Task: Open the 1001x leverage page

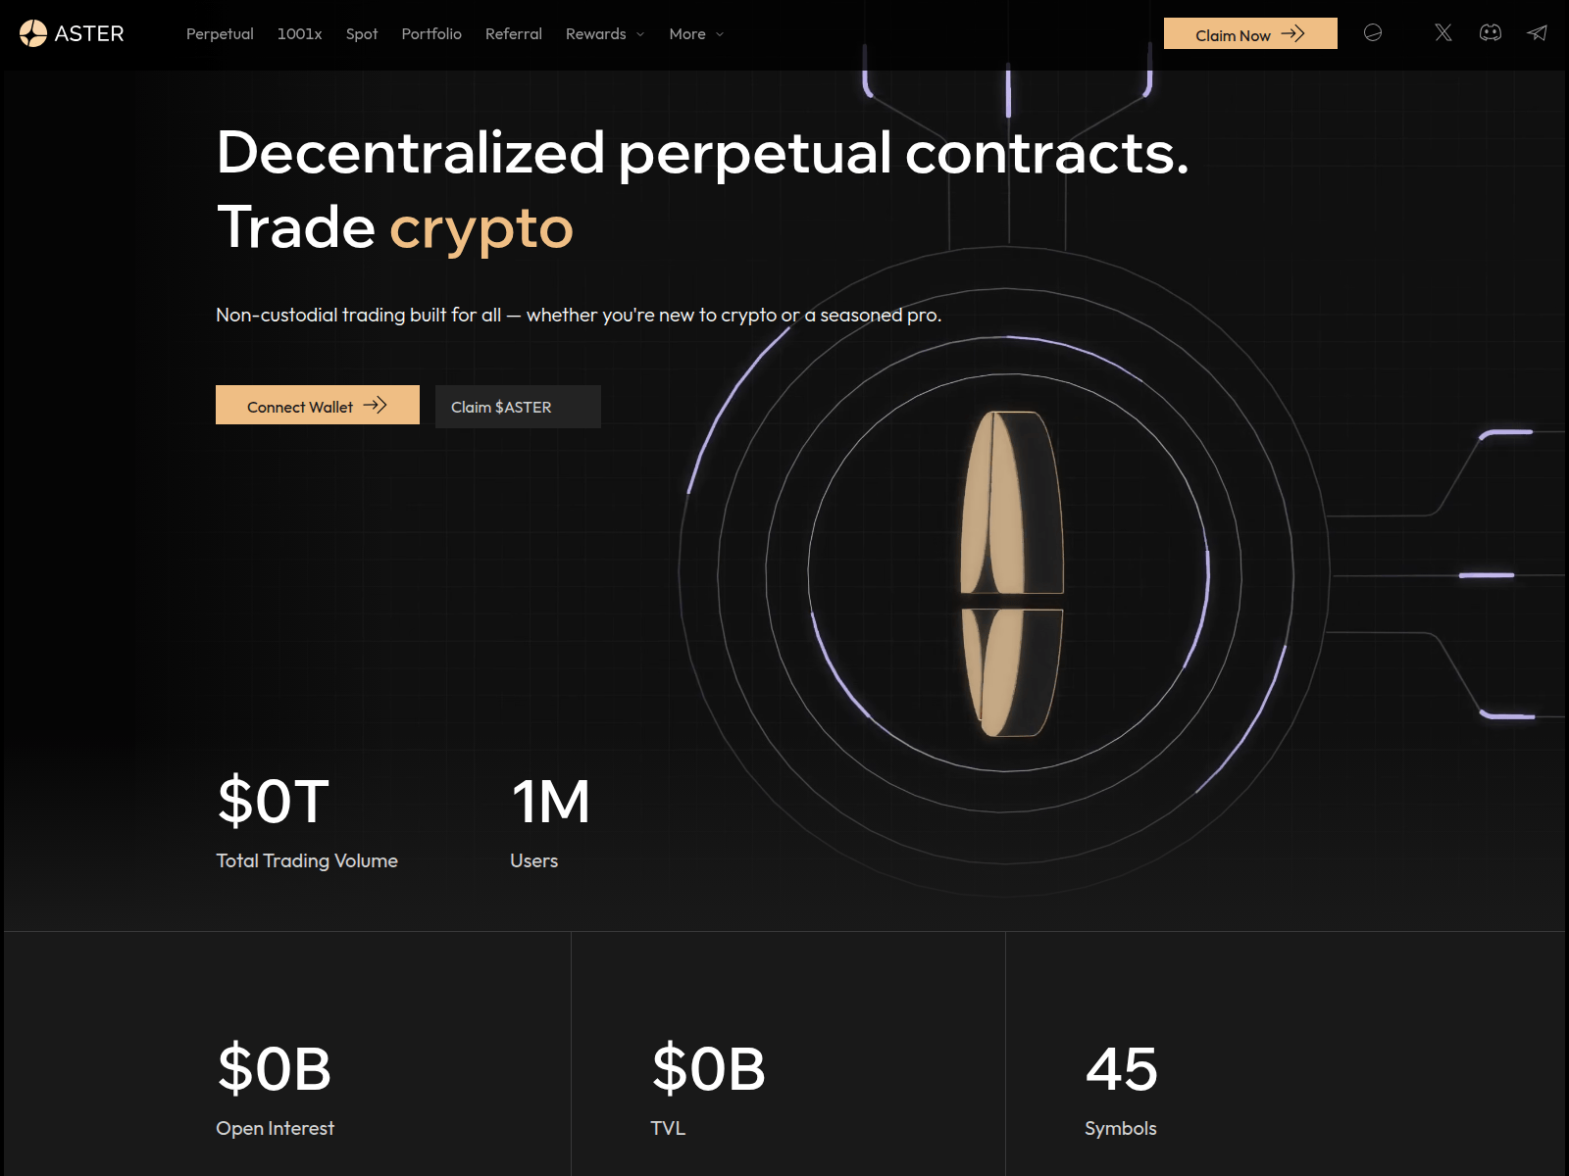Action: click(300, 34)
